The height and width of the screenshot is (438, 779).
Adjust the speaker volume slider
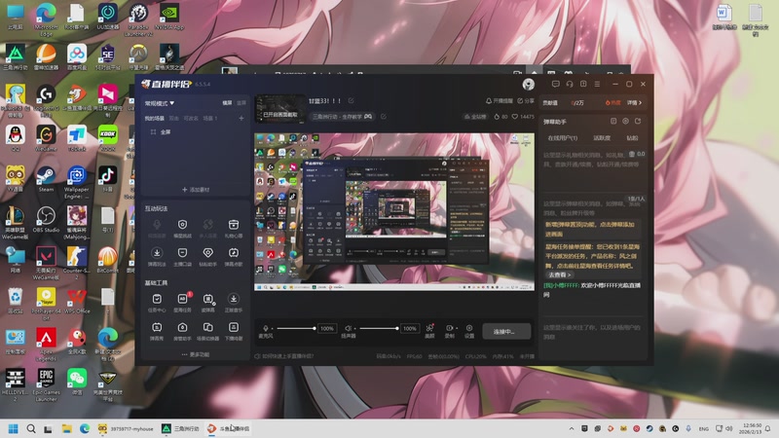click(379, 328)
